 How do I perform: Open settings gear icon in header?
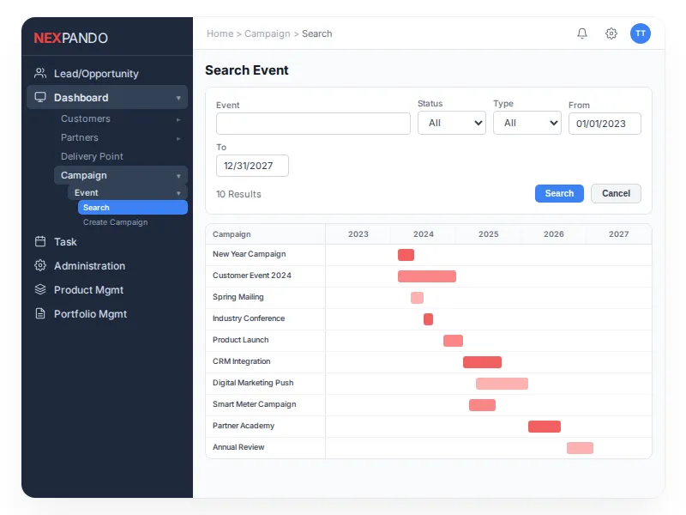pyautogui.click(x=611, y=33)
